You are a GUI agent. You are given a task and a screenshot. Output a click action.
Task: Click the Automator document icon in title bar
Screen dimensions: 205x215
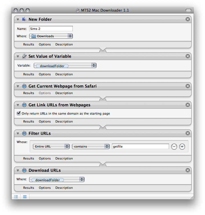pos(77,10)
